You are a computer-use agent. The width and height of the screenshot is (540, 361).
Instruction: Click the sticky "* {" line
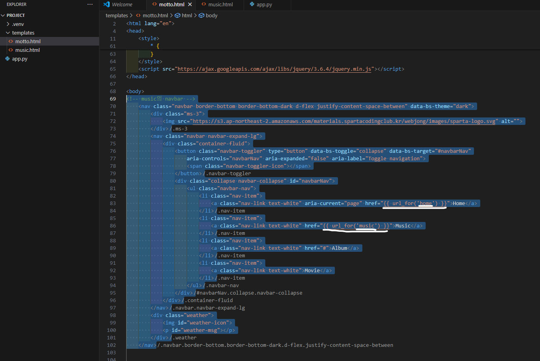[155, 46]
